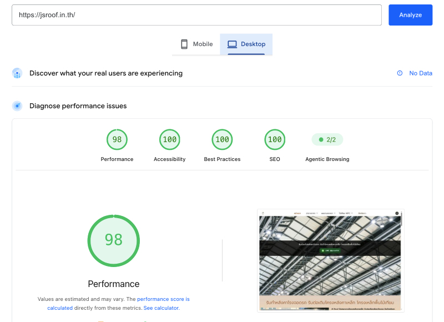Switch to the Mobile tab
Viewport: 444px width, 322px height.
pyautogui.click(x=196, y=44)
